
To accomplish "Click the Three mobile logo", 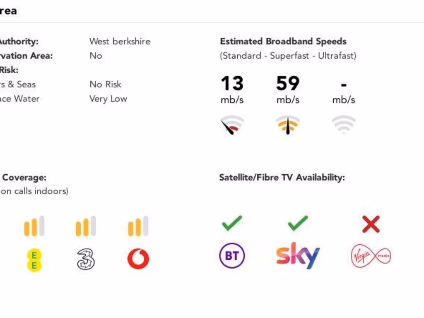I will pyautogui.click(x=86, y=259).
